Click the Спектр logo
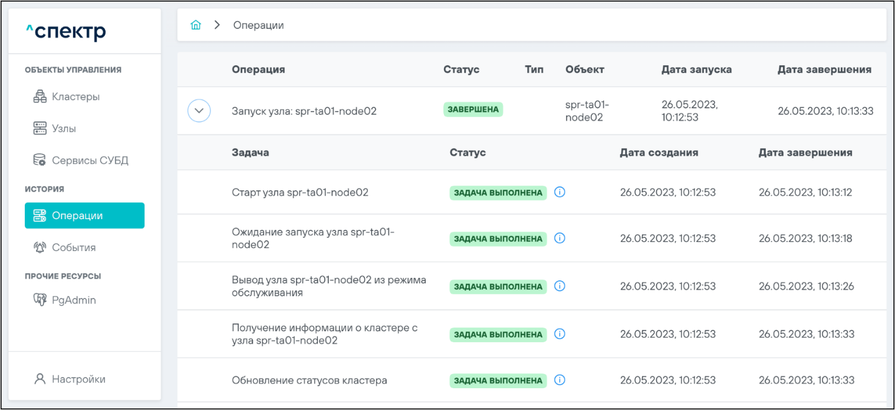895x410 pixels. pyautogui.click(x=66, y=32)
